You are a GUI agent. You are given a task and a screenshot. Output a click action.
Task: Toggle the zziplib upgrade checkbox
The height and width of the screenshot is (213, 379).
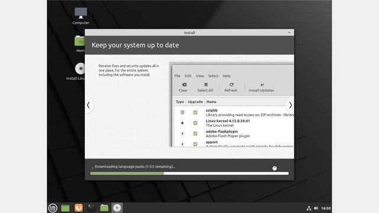[x=195, y=112]
